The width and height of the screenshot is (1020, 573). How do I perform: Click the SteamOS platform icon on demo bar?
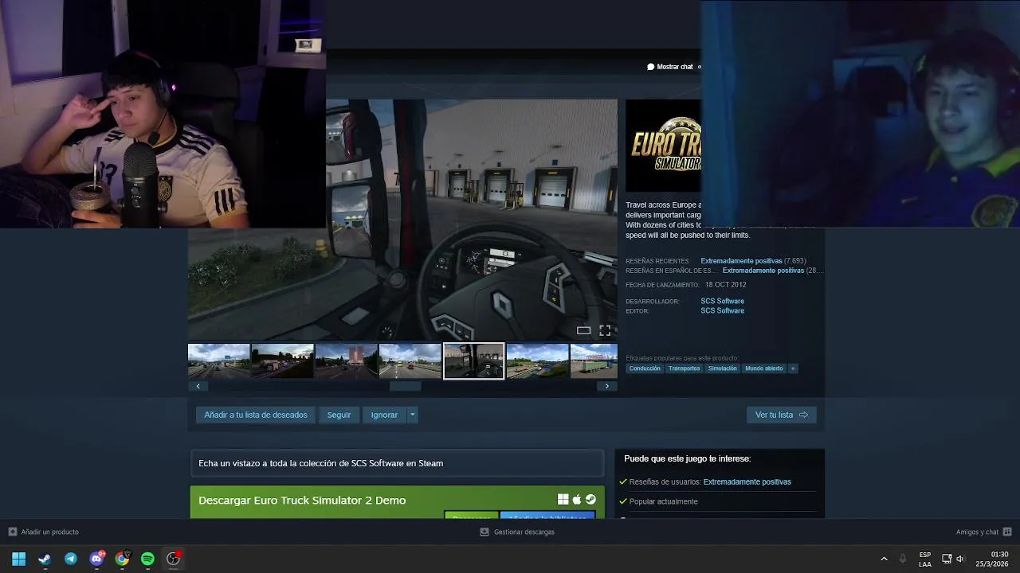590,500
